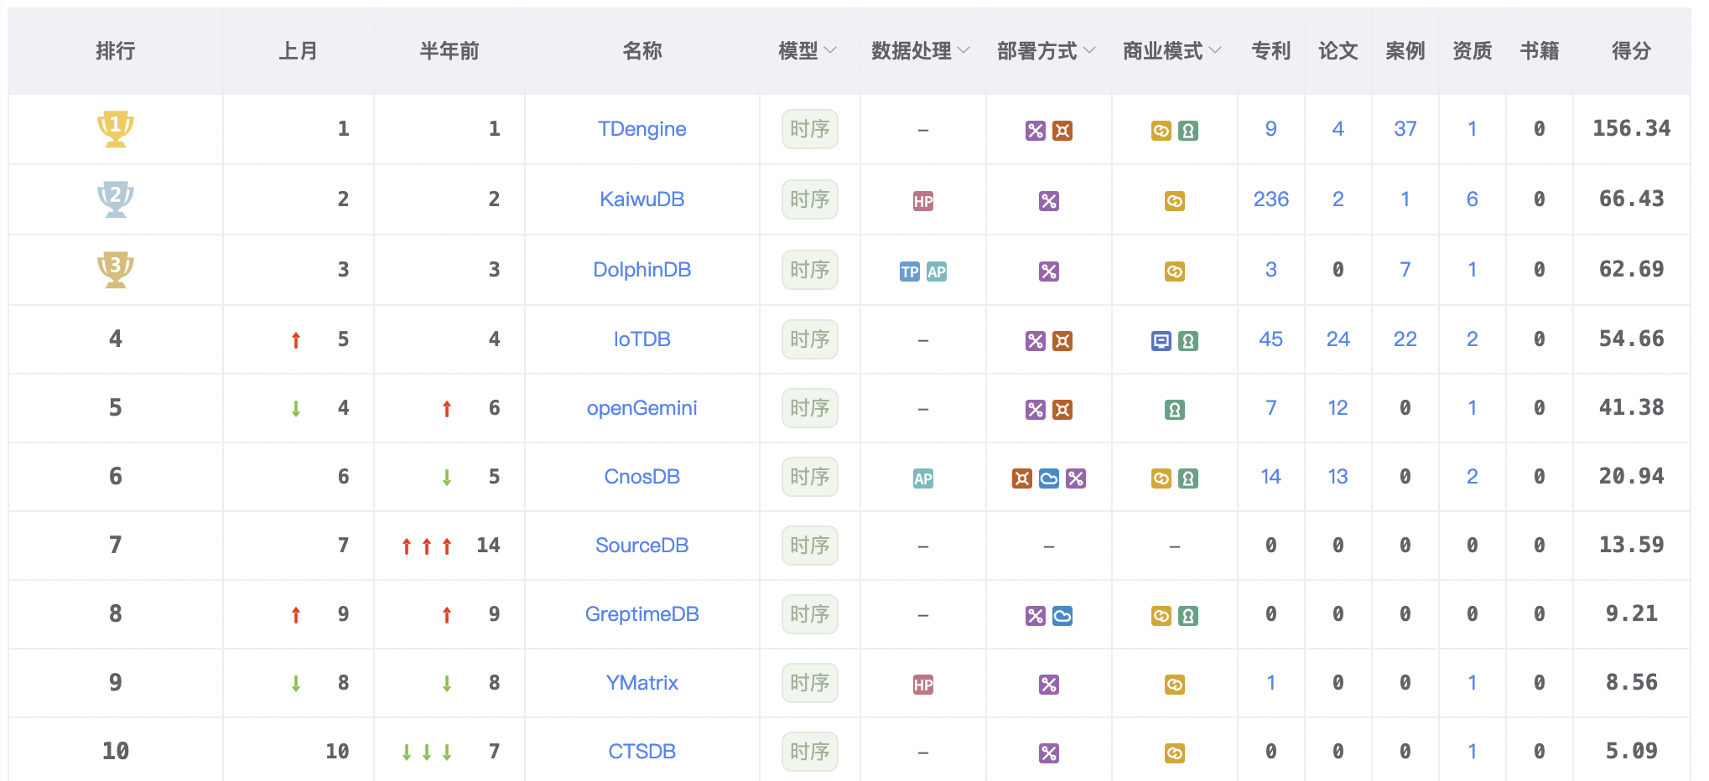The height and width of the screenshot is (781, 1709).
Task: Click the HP tag in YMatrix row
Action: 923,685
